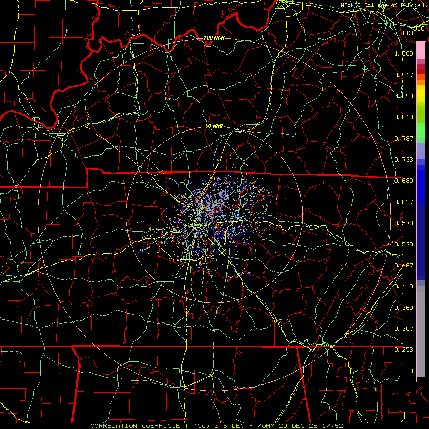This screenshot has width=429, height=429.
Task: Select the 0.680 legend value
Action: pyautogui.click(x=404, y=181)
